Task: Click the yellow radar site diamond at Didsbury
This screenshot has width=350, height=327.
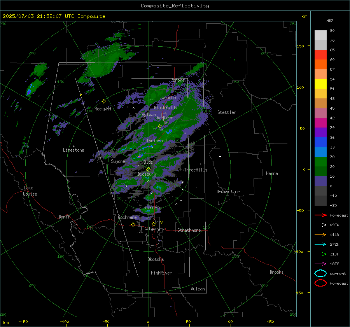Action: tap(148, 170)
